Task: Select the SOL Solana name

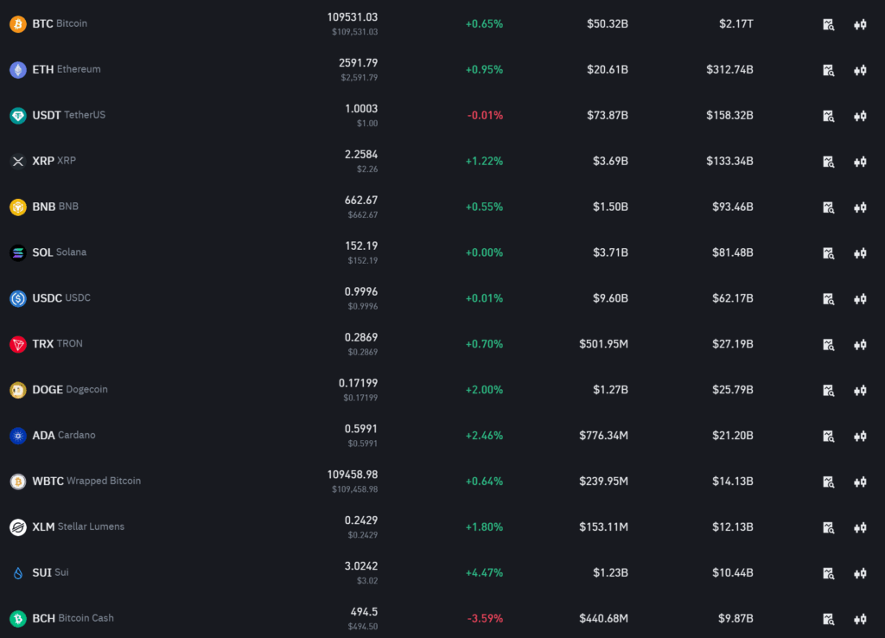Action: [x=59, y=252]
